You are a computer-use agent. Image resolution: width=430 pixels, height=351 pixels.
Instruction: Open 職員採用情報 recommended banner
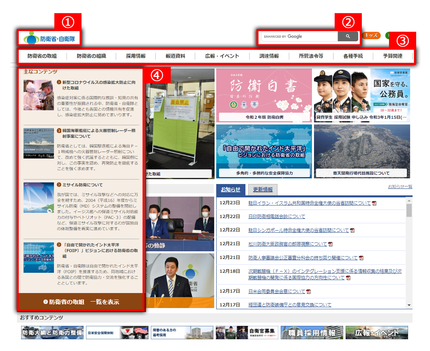pos(312,333)
